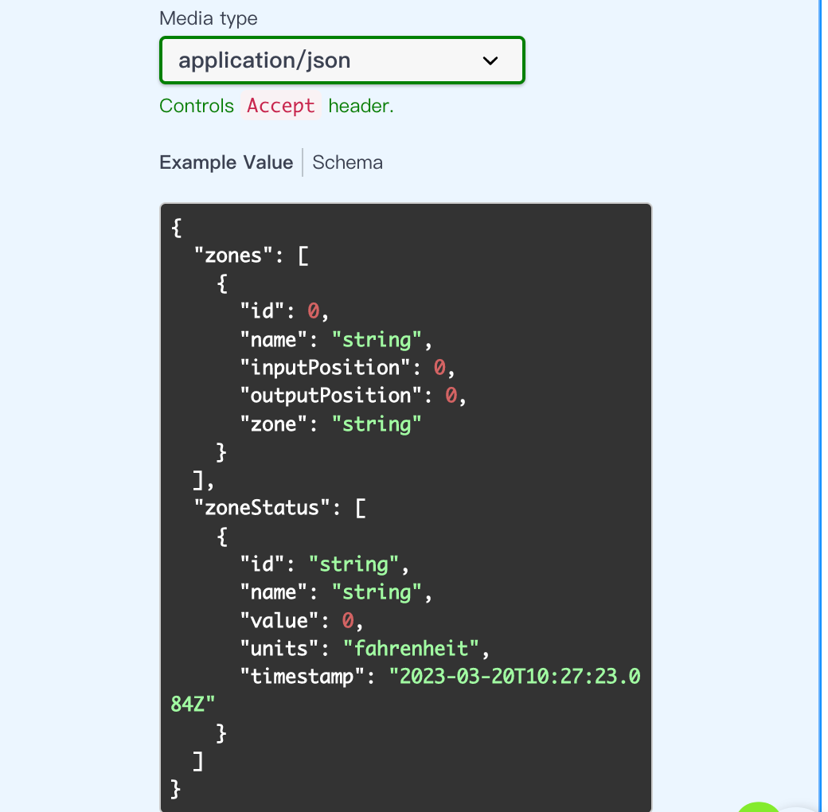Switch to the Schema tab
This screenshot has width=828, height=812.
tap(347, 162)
